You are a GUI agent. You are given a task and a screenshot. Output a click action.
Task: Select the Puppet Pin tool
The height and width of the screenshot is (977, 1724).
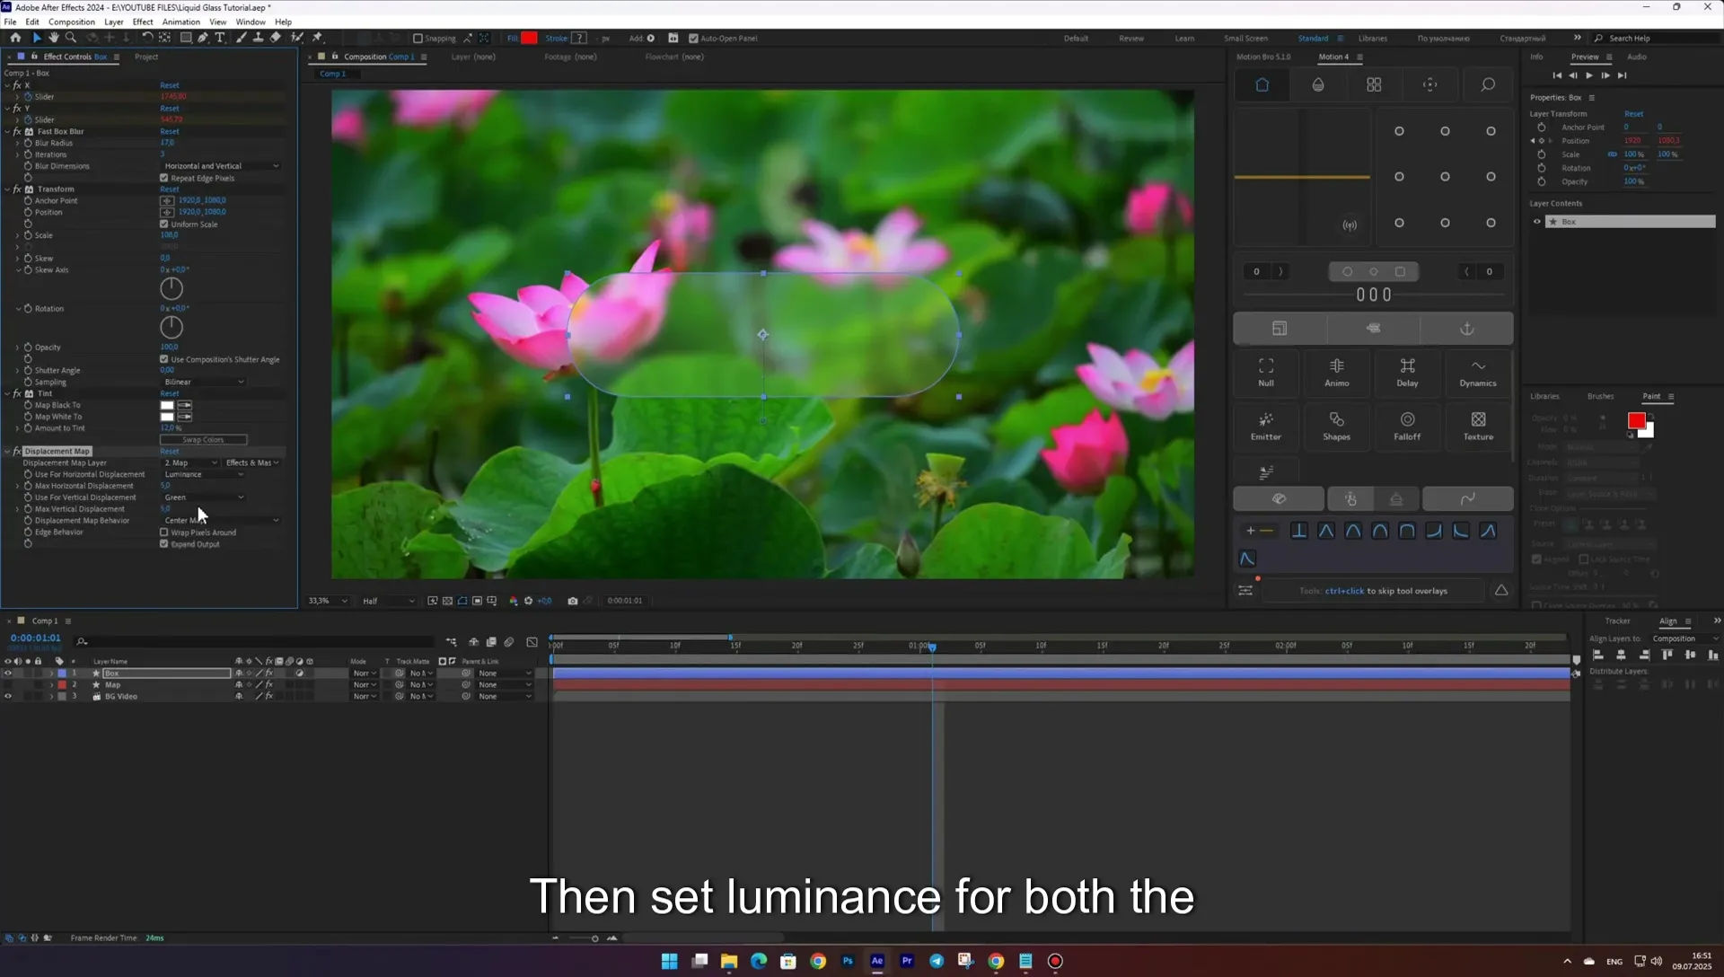(317, 38)
